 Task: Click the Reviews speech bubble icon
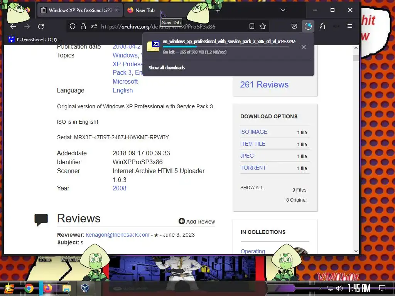click(41, 220)
